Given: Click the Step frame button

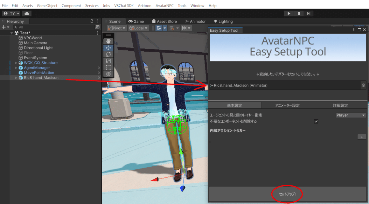Looking at the screenshot, I should 309,14.
